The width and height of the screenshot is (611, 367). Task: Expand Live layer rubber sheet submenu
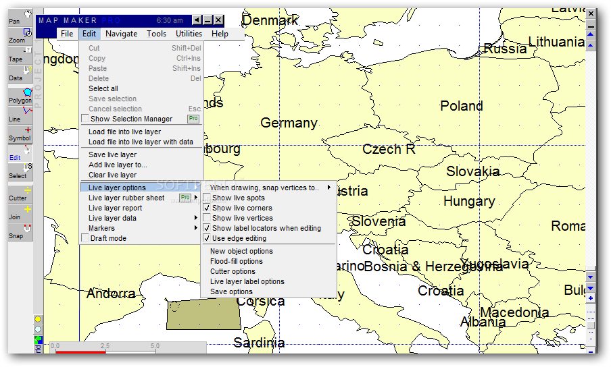click(141, 198)
